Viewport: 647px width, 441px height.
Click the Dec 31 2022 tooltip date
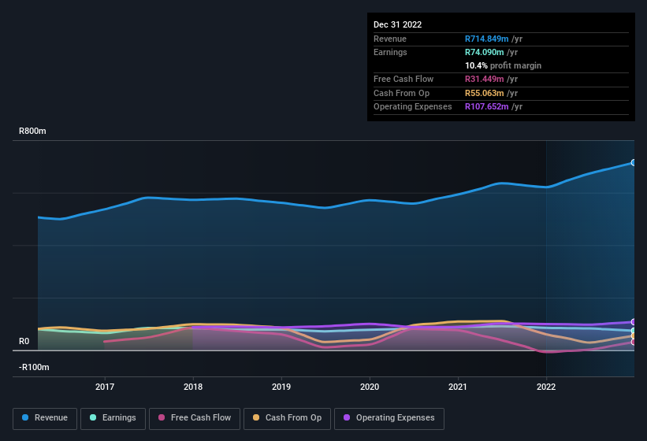coord(398,24)
